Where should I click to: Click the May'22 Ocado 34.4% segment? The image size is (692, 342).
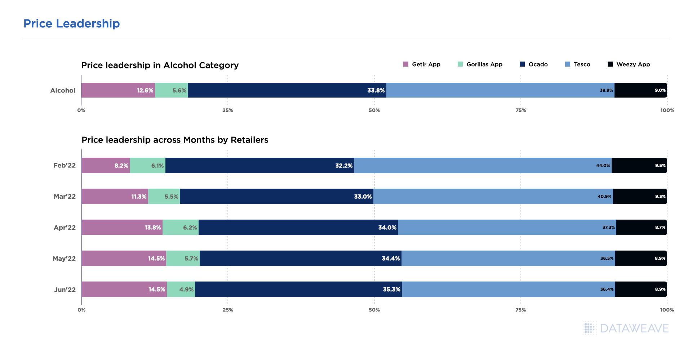pyautogui.click(x=301, y=258)
